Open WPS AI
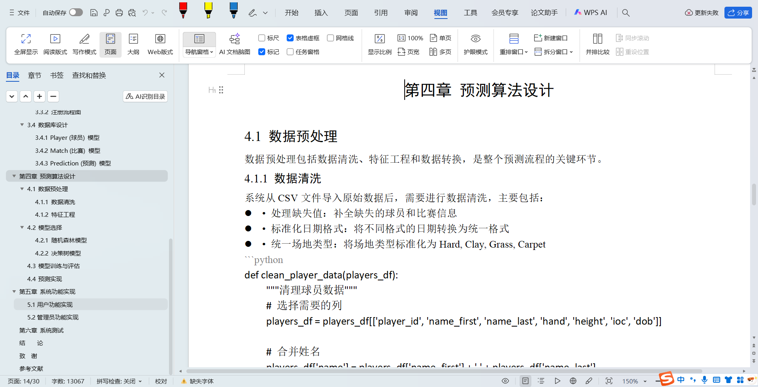This screenshot has height=387, width=758. click(591, 13)
